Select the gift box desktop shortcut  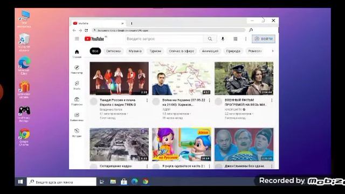click(24, 89)
